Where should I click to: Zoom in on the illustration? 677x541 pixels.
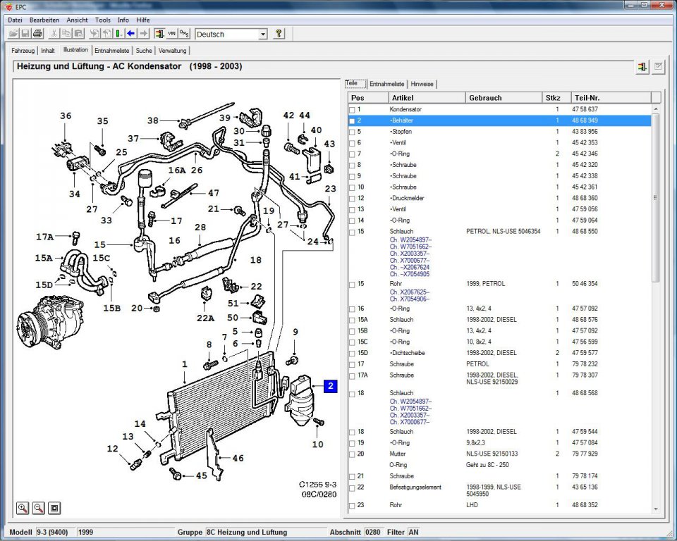[x=23, y=508]
